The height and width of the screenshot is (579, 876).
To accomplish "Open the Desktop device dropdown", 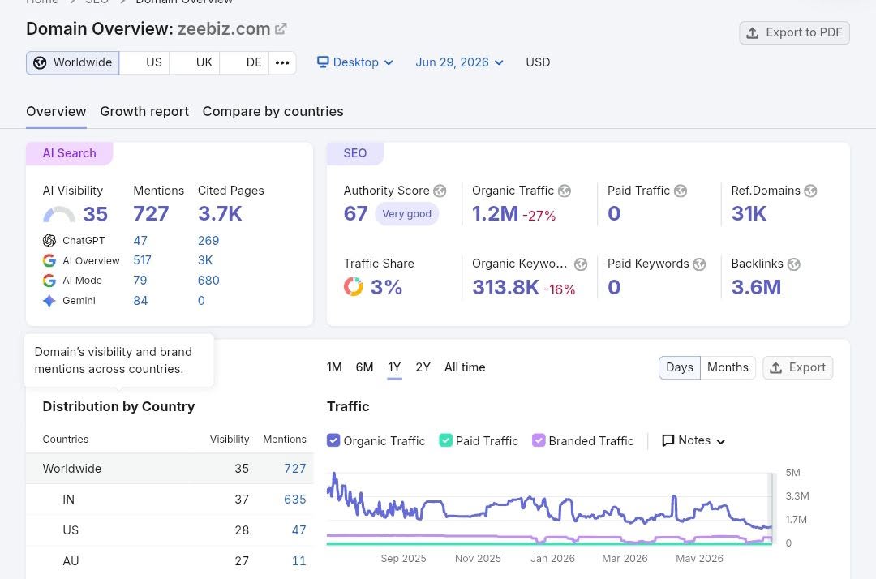I will (355, 62).
